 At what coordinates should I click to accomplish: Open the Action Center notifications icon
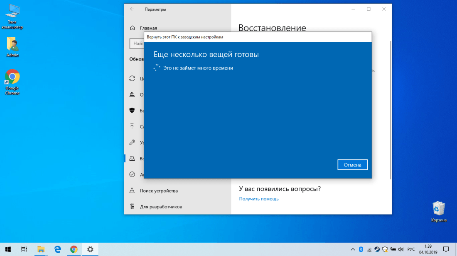pyautogui.click(x=446, y=249)
